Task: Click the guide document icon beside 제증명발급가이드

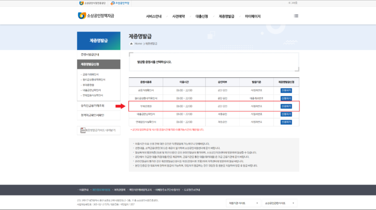Action: 83,130
